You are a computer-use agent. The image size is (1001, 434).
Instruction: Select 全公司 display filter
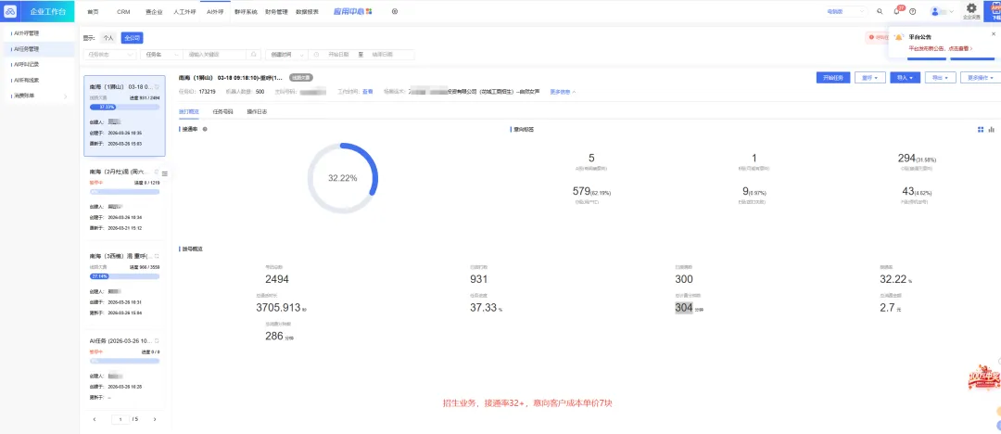pos(133,38)
